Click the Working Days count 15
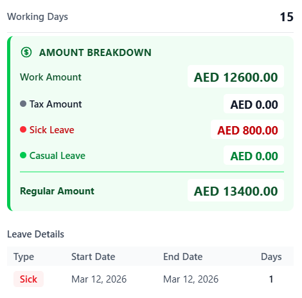The height and width of the screenshot is (298, 302). (x=287, y=17)
